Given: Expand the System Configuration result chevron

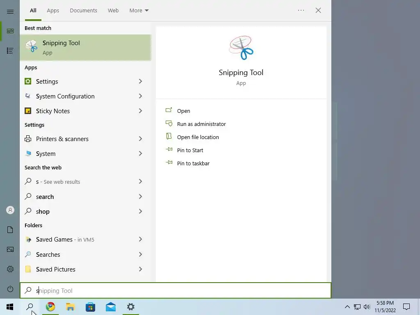Looking at the screenshot, I should 140,96.
